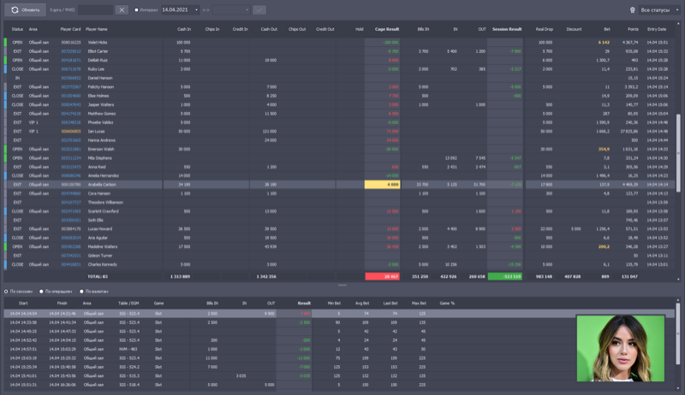Select the По сессиям radio button
The image size is (685, 395).
(6, 292)
